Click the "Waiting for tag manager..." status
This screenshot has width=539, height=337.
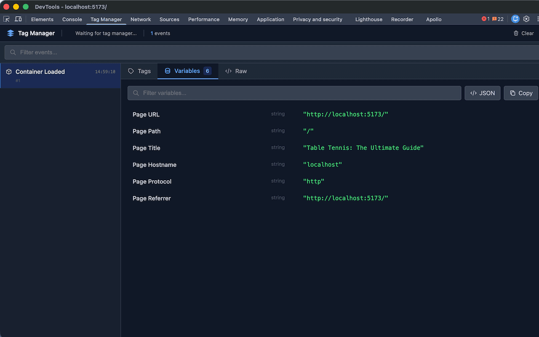(106, 33)
